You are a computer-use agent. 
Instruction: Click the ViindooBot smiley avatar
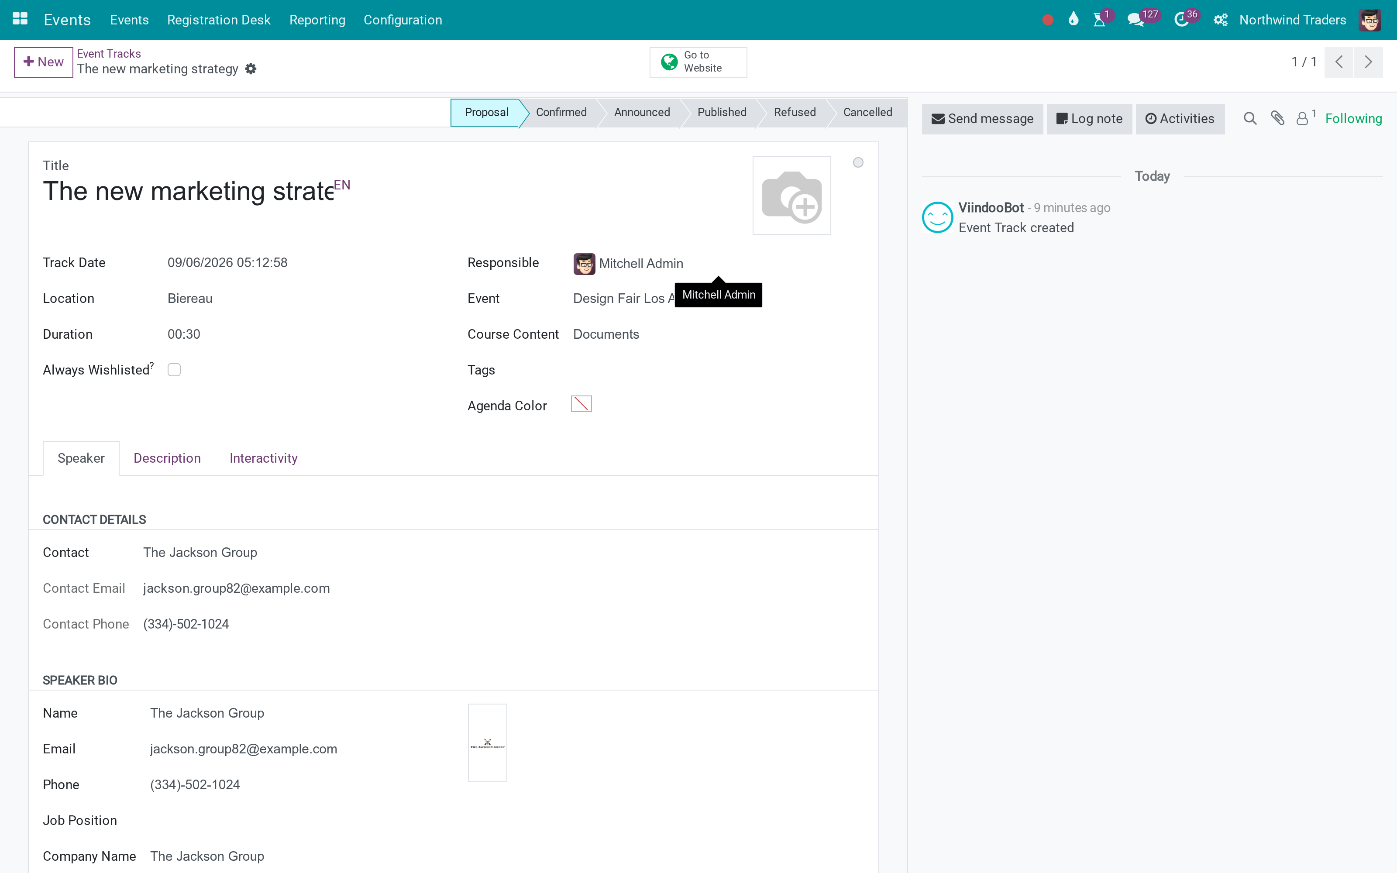pyautogui.click(x=937, y=217)
